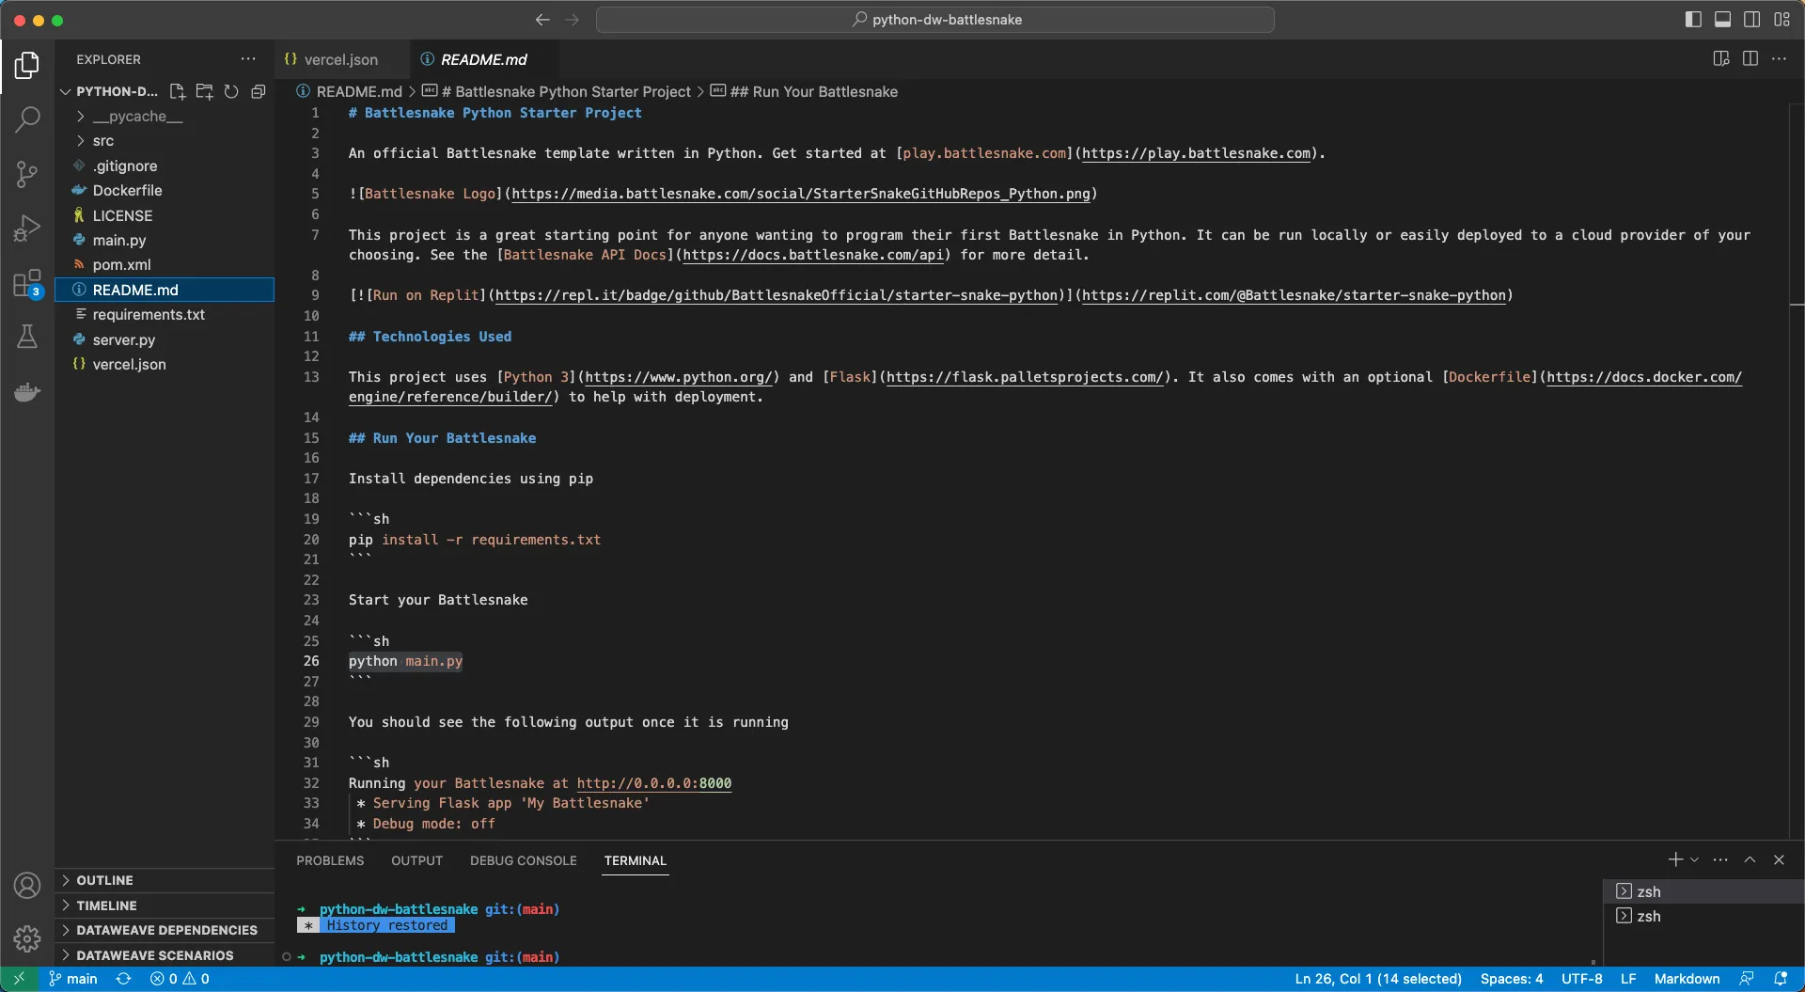Expand the __pycache__ folder
The width and height of the screenshot is (1805, 992).
(165, 117)
